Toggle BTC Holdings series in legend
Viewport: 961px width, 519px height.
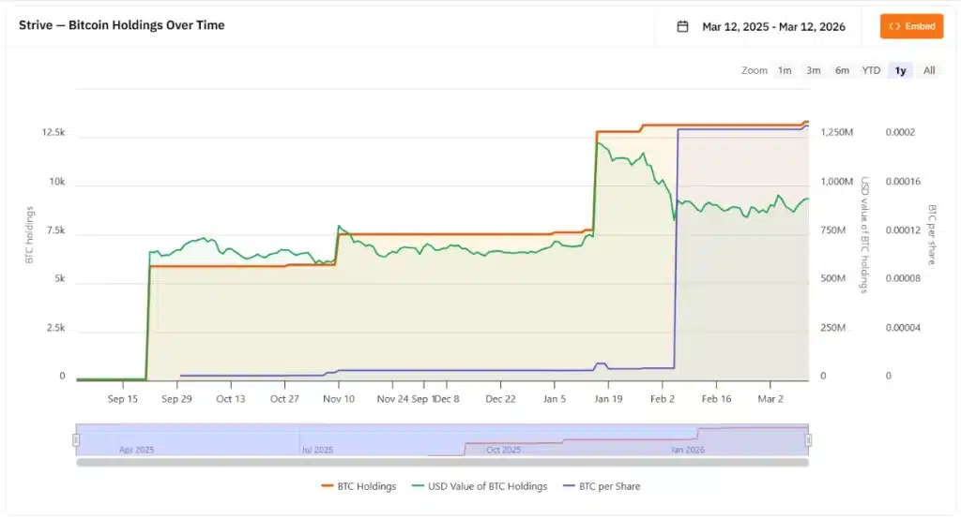358,486
